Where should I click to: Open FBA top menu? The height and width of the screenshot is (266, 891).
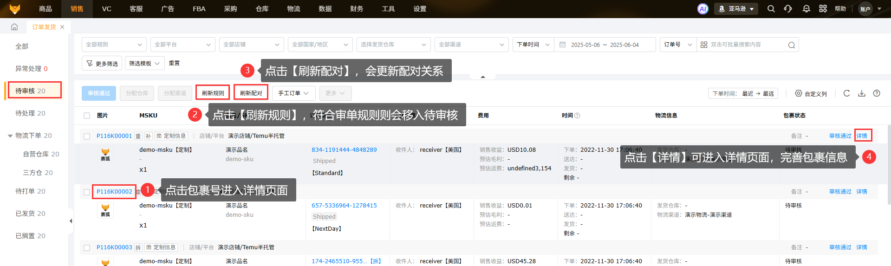[x=199, y=9]
